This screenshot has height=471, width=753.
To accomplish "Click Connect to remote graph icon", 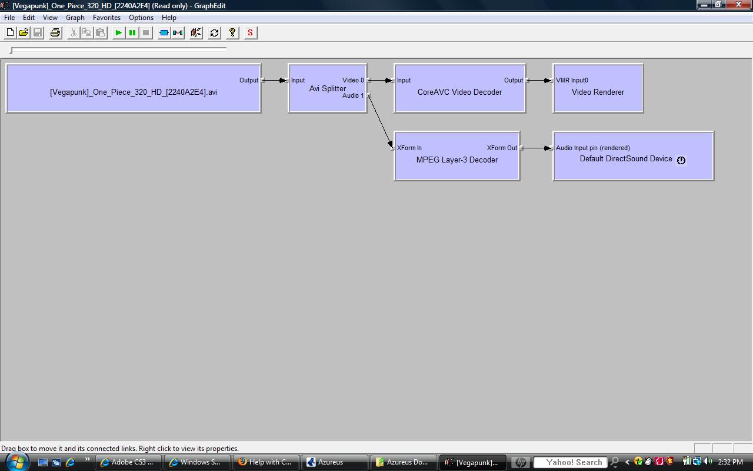I will (196, 33).
